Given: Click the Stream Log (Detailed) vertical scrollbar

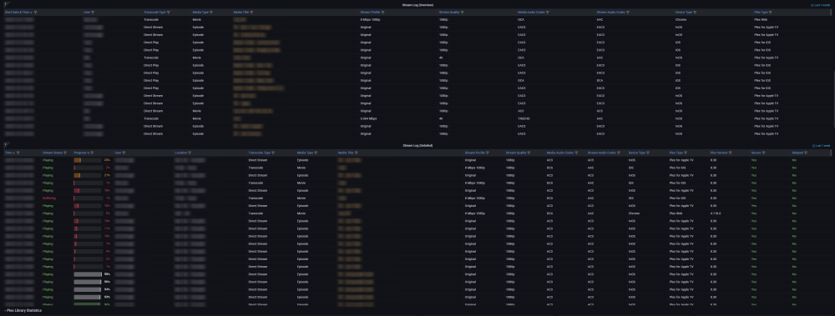Looking at the screenshot, I should click(832, 153).
